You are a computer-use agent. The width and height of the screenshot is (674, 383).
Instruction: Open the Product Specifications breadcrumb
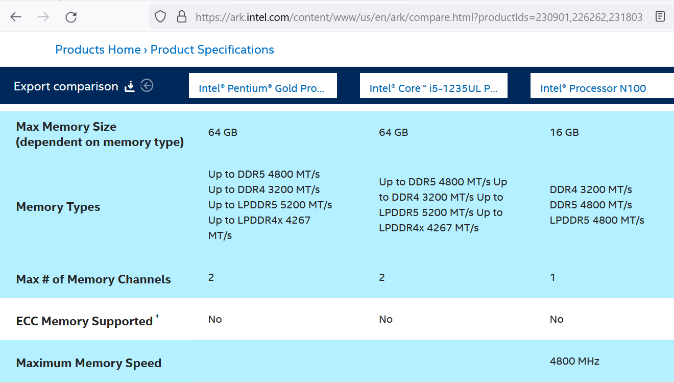click(x=212, y=50)
